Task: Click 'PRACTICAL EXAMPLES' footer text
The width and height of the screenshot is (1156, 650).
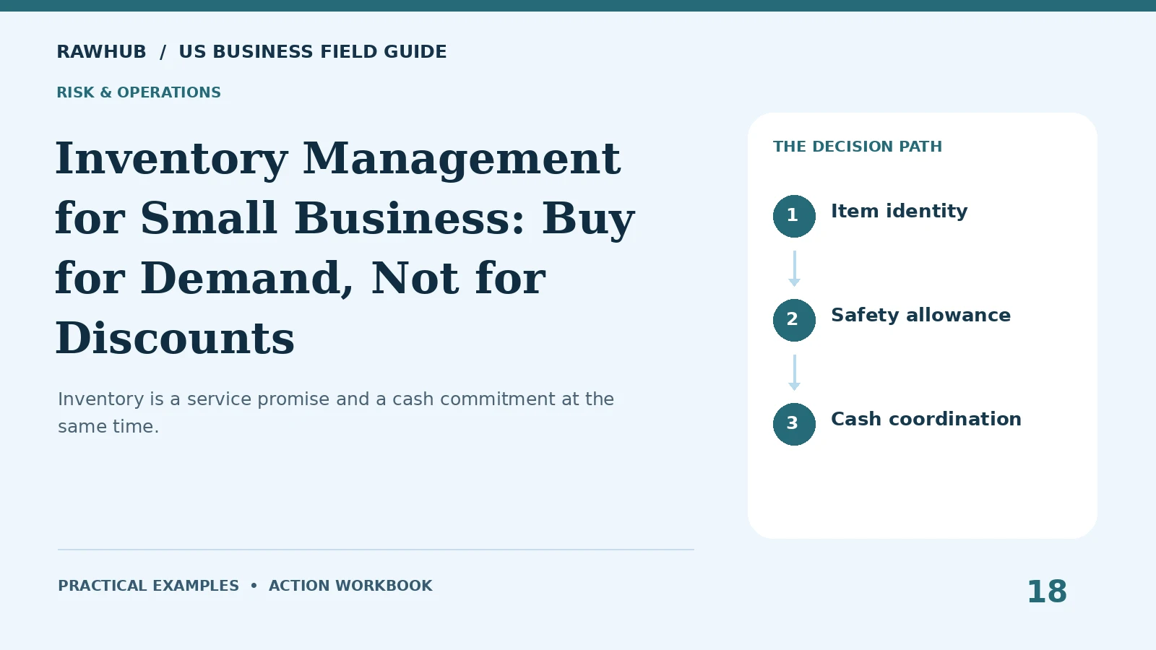Action: (x=148, y=586)
